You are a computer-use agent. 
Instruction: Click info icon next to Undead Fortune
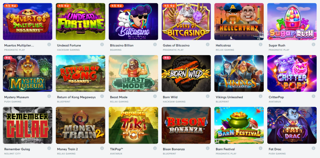[x=102, y=44]
